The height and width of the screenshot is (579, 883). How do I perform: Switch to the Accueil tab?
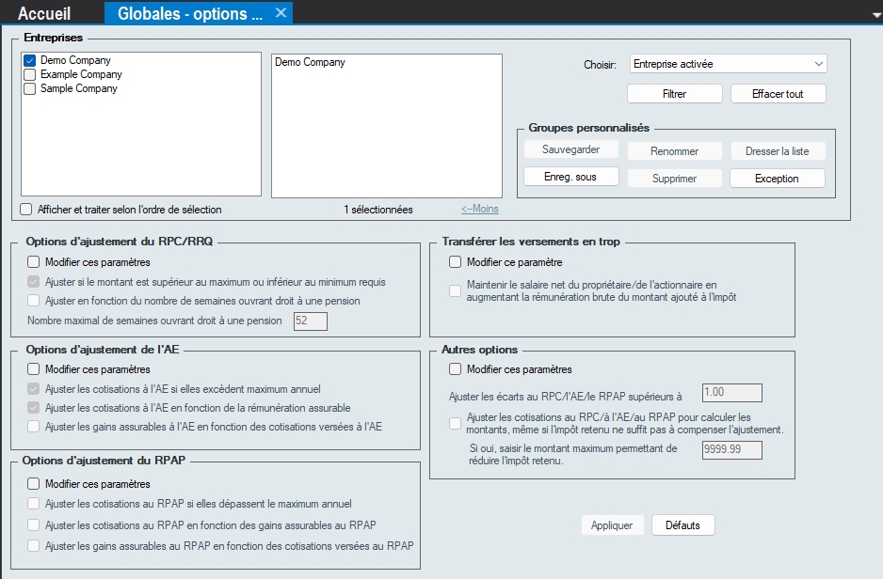pyautogui.click(x=44, y=13)
